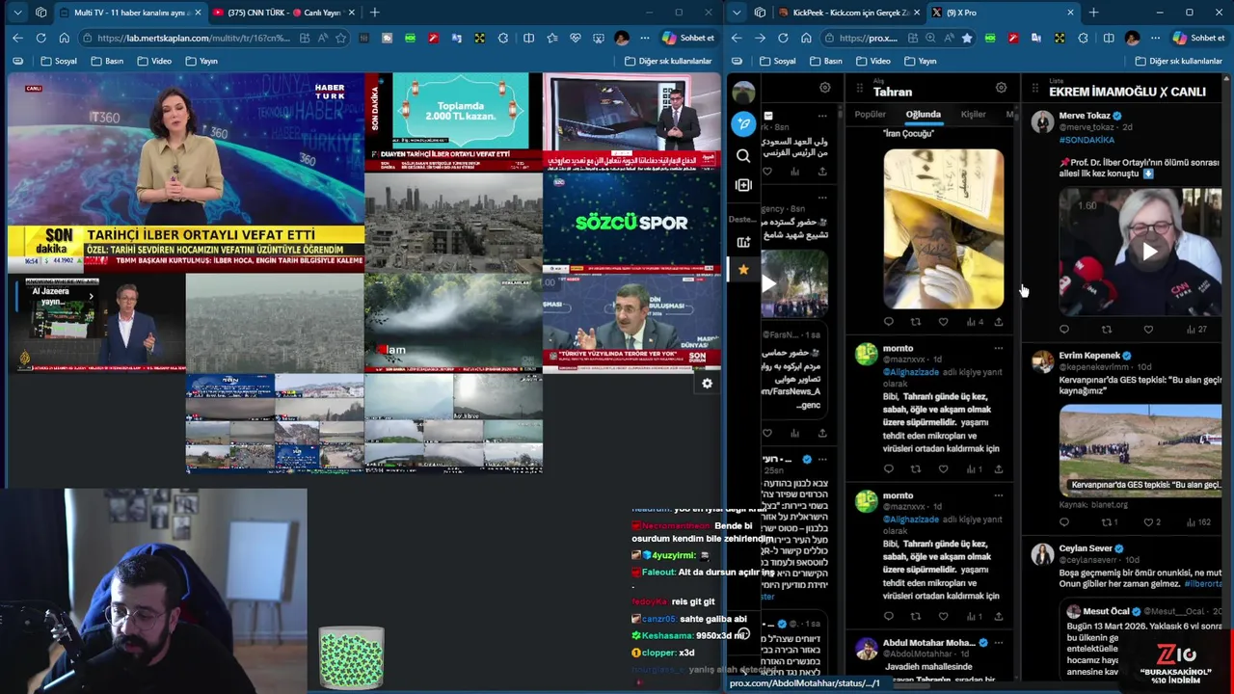1234x694 pixels.
Task: Close the CNN TÜRK browser tab
Action: 351,13
